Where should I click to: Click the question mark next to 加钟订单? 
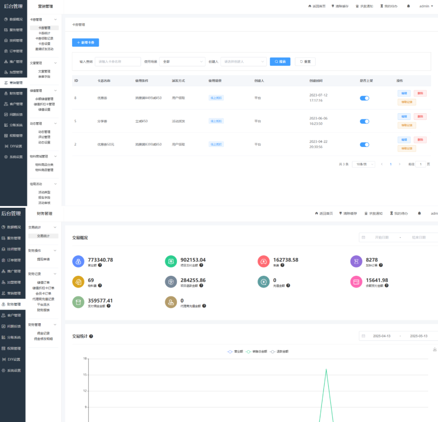tap(380, 265)
